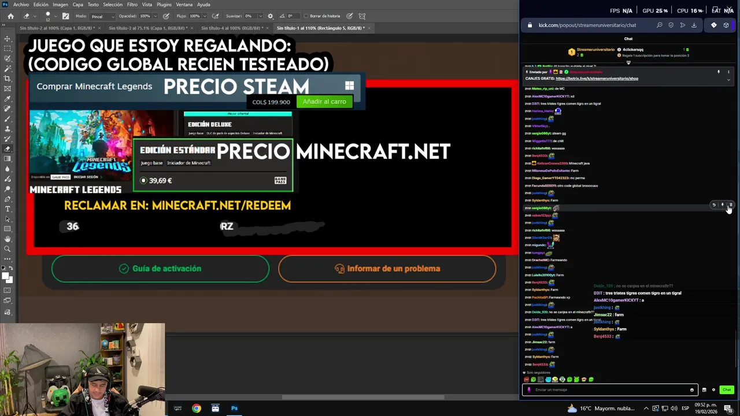Screen dimensions: 740x416
Task: Open the botrix.live shop link
Action: coord(597,78)
